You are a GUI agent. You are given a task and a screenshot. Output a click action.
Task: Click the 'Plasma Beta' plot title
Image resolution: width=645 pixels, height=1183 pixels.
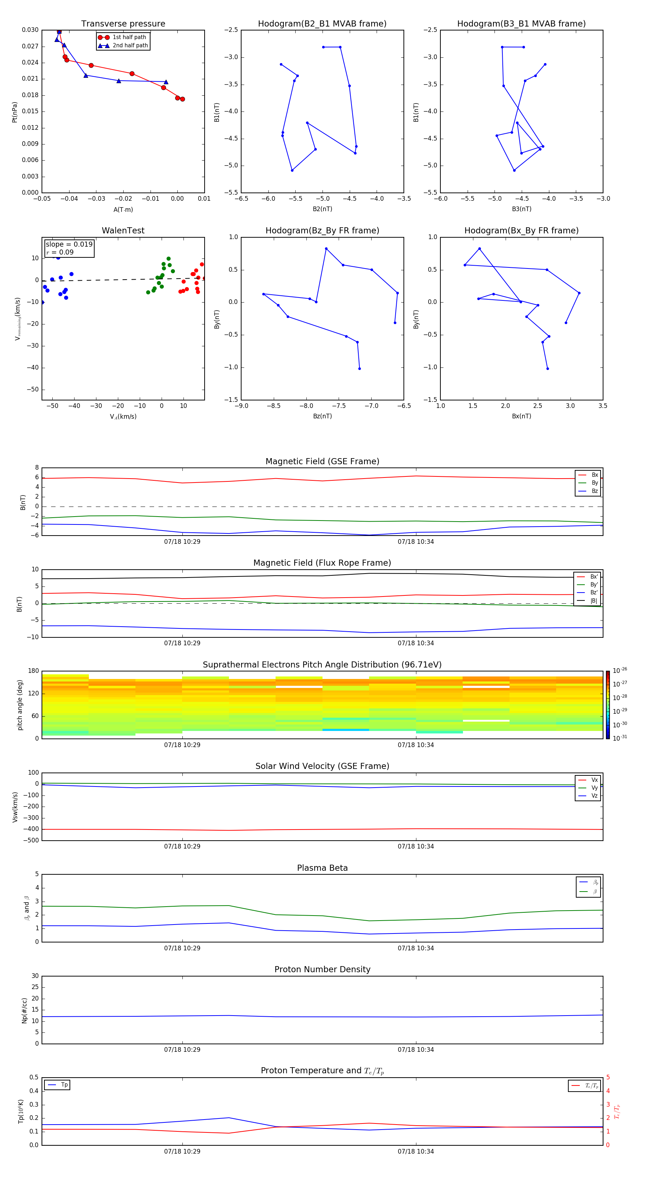pos(322,868)
